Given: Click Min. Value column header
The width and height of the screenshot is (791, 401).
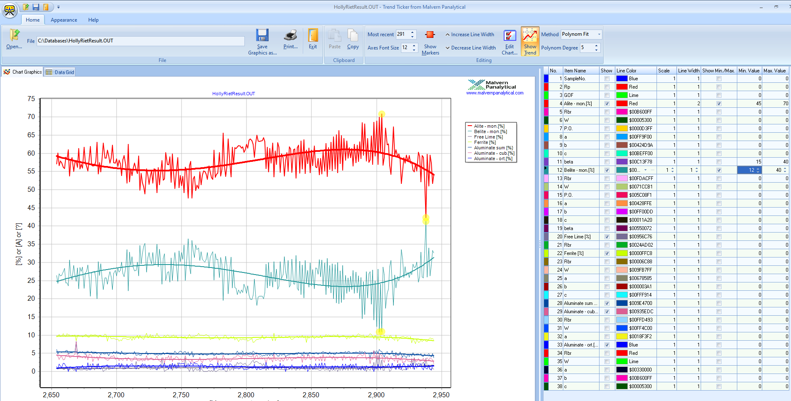Looking at the screenshot, I should tap(749, 71).
